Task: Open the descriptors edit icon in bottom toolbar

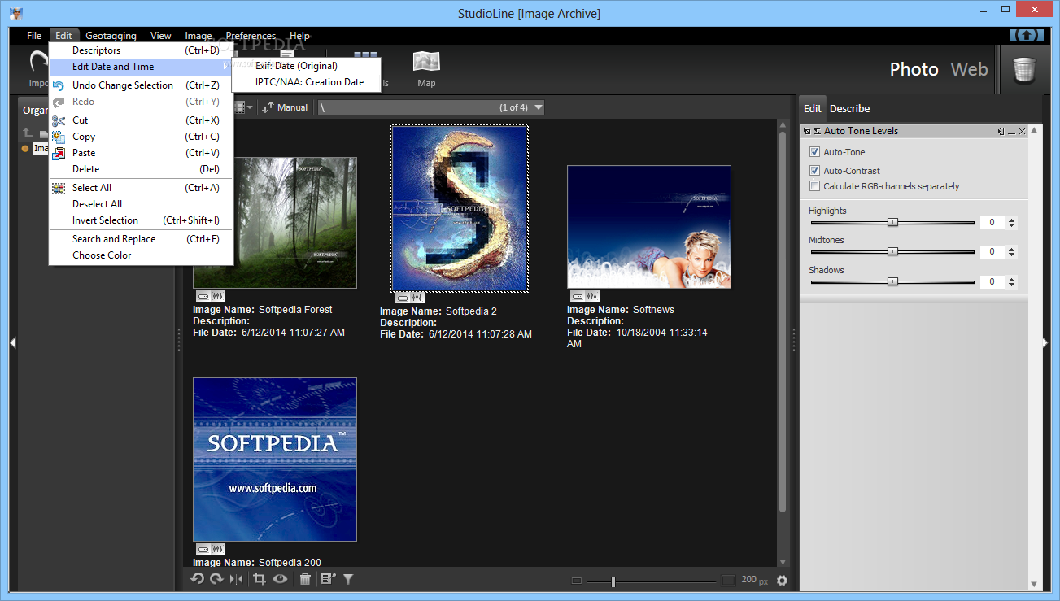Action: coord(328,579)
